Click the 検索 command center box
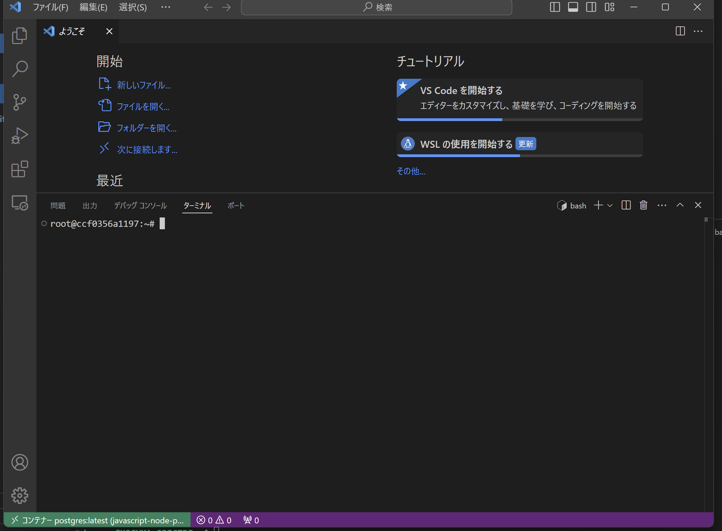 tap(377, 7)
